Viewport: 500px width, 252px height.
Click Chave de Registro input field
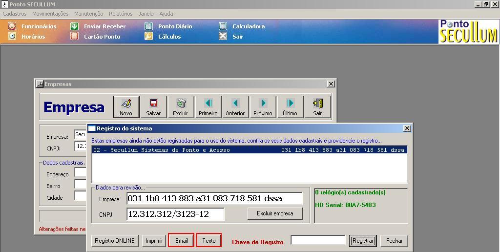(318, 240)
